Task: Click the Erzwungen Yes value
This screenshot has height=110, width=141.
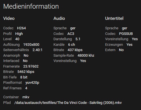Action: [130, 45]
